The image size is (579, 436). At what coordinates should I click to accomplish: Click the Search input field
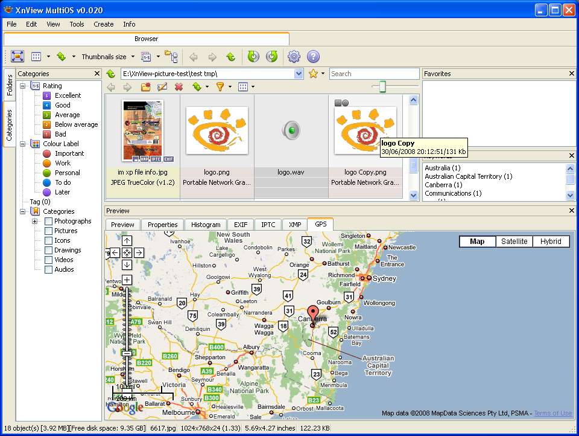(x=375, y=74)
